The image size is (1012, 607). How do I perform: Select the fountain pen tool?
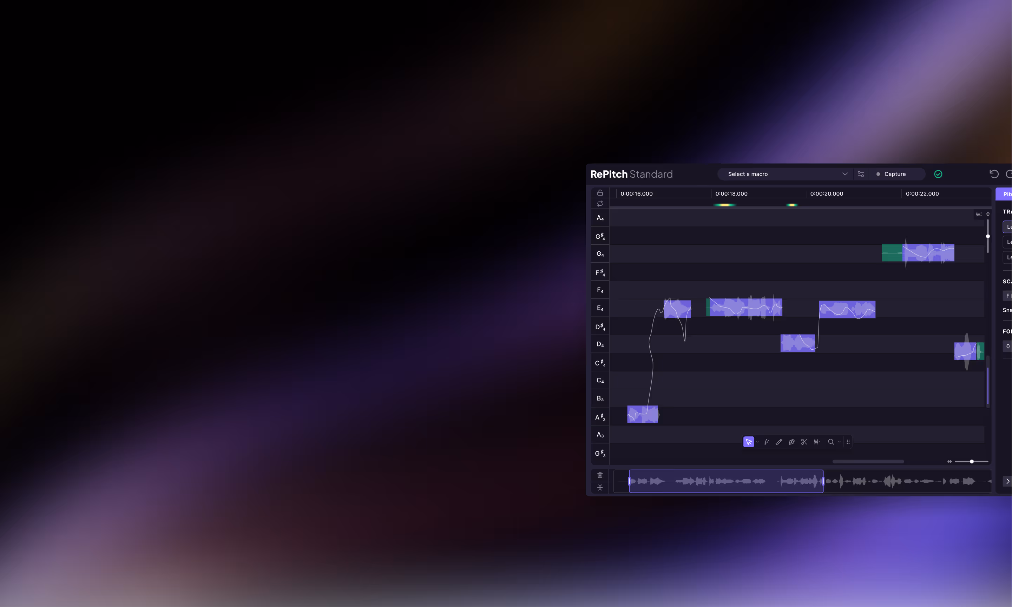(791, 442)
